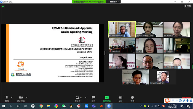Toggle 中 language mode on Sogou toolbar
The width and height of the screenshot is (193, 109).
click(x=173, y=101)
